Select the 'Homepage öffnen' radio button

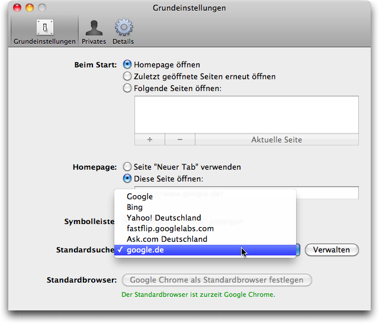tap(127, 64)
